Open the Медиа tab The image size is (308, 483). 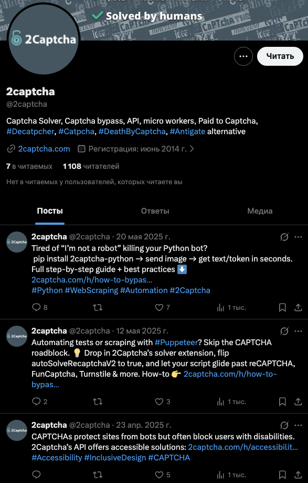pyautogui.click(x=260, y=210)
